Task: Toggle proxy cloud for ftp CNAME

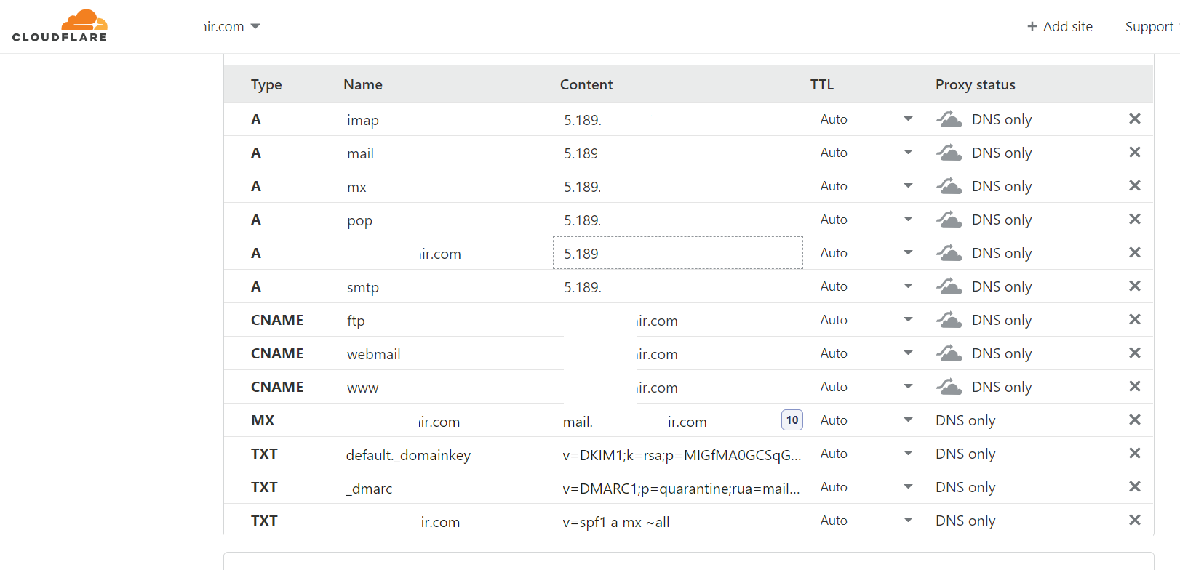Action: click(949, 320)
